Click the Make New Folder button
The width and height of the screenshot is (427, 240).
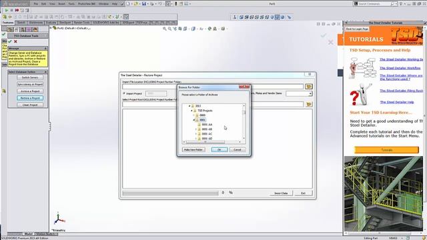(193, 149)
